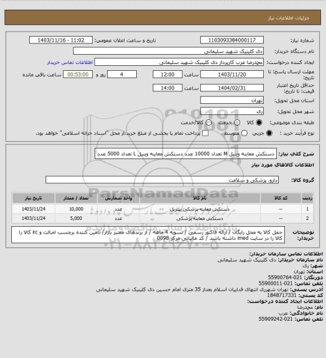Select the خدمت radio button

(x=237, y=122)
